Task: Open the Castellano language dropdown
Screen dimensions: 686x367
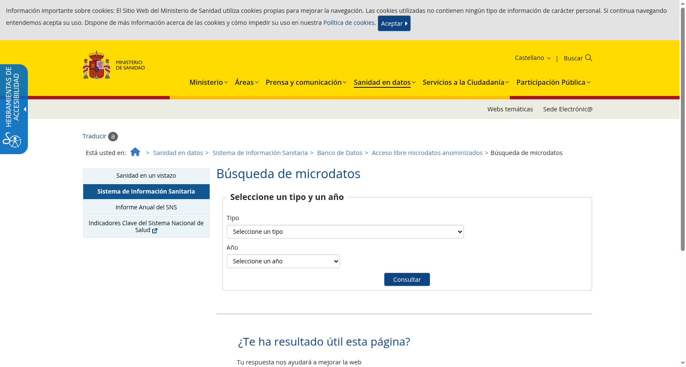Action: pos(533,58)
